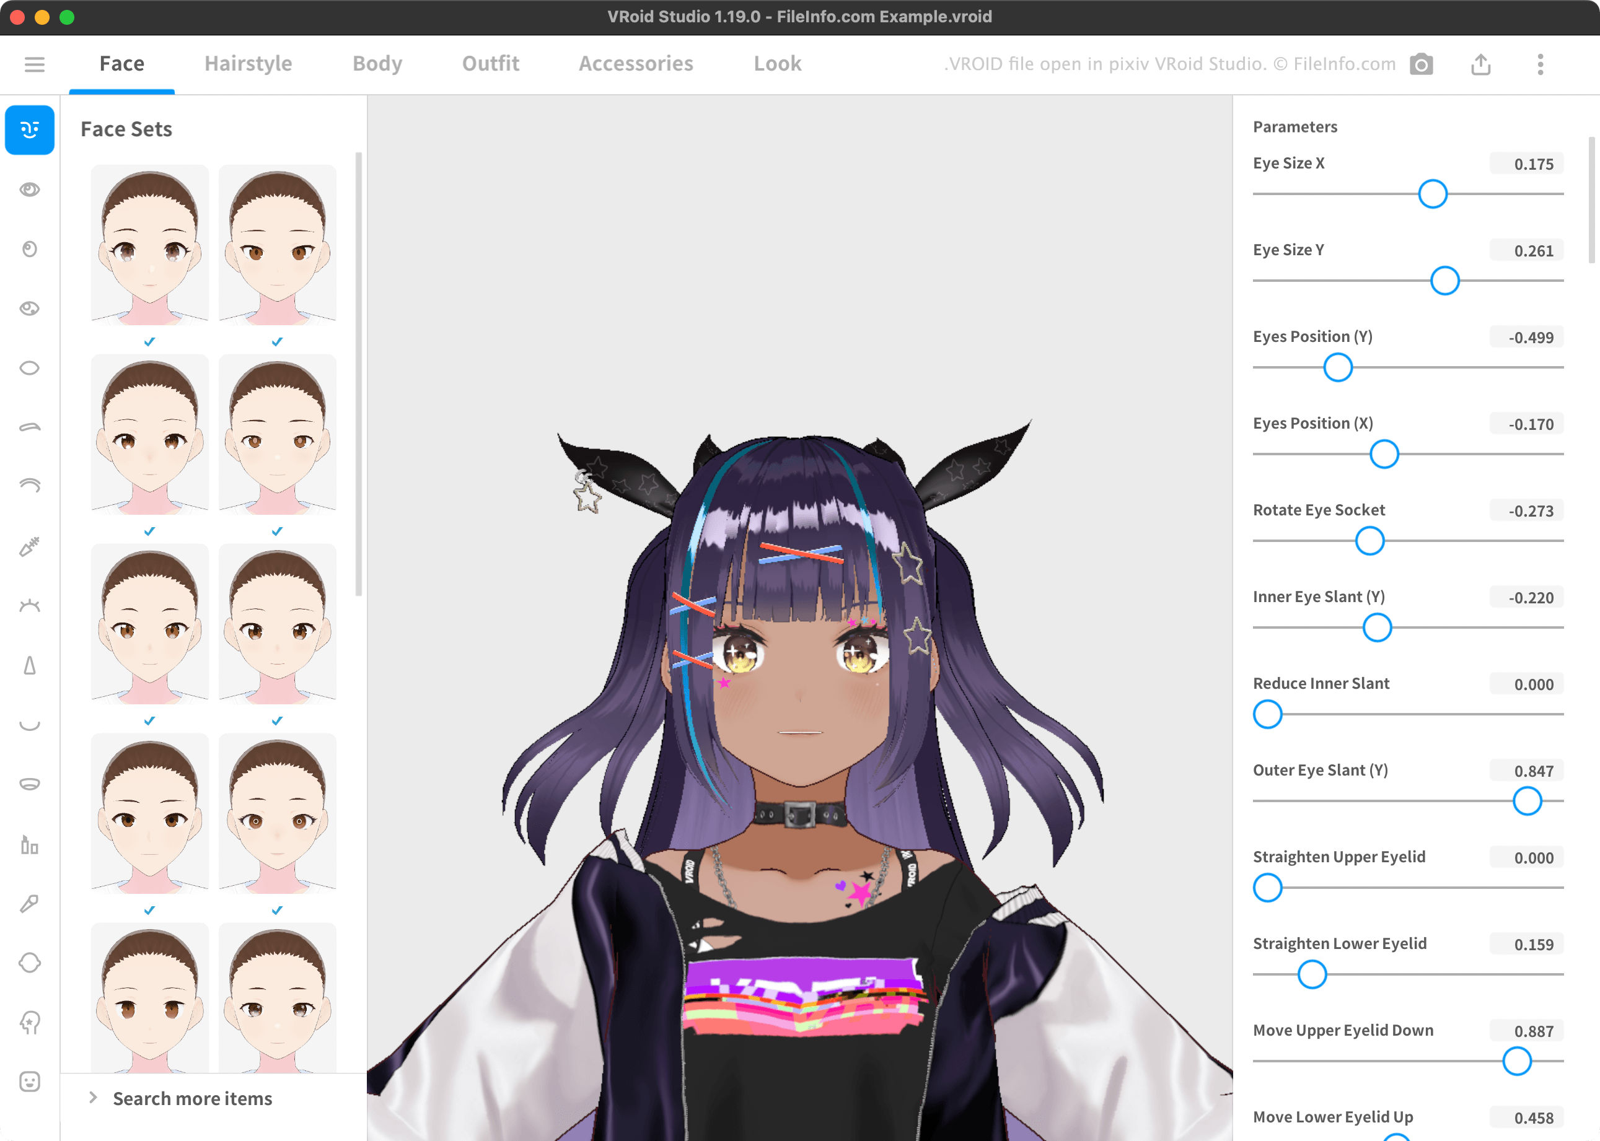Screen dimensions: 1600x1141
Task: Go to the Look section
Action: click(777, 63)
